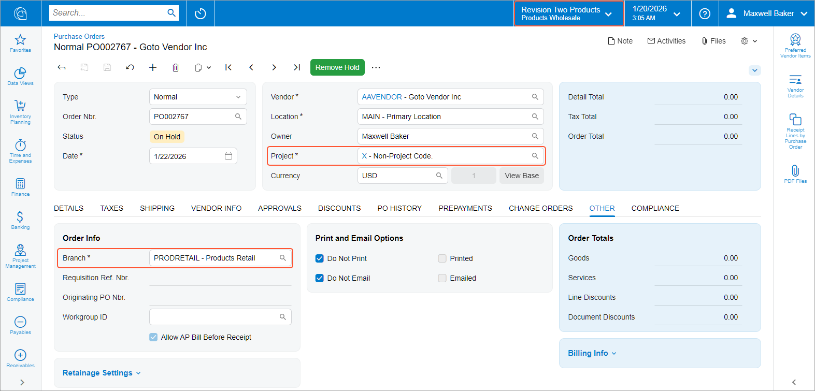Switch to the COMPLIANCE tab
815x391 pixels.
tap(655, 208)
